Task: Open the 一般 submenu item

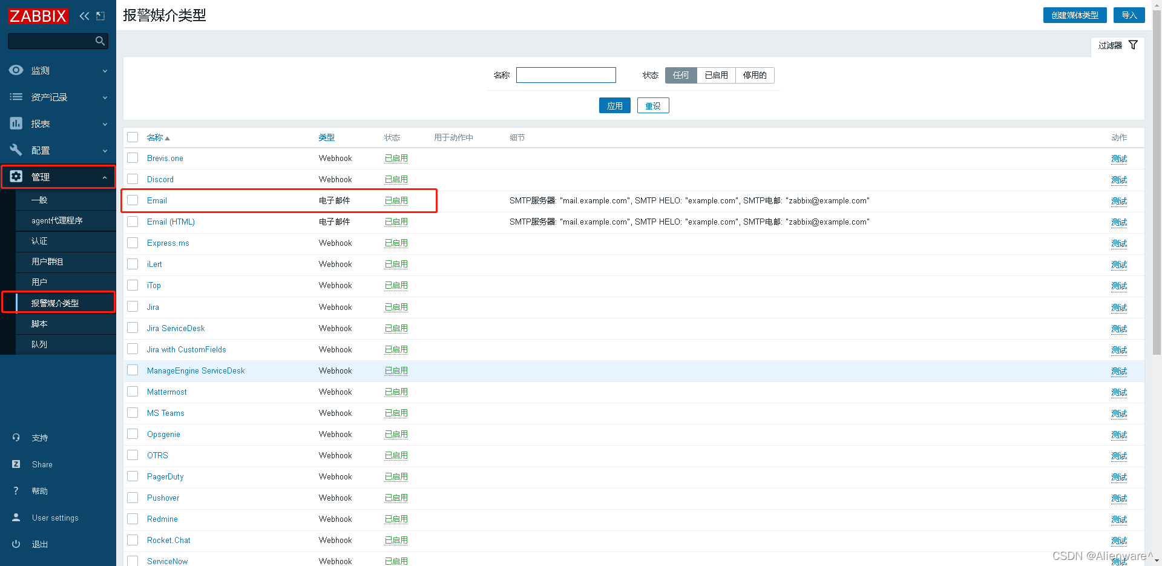Action: [65, 200]
